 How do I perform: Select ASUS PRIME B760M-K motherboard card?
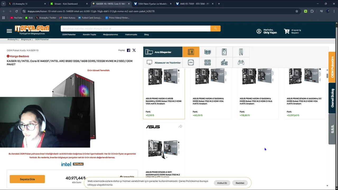coord(305,93)
